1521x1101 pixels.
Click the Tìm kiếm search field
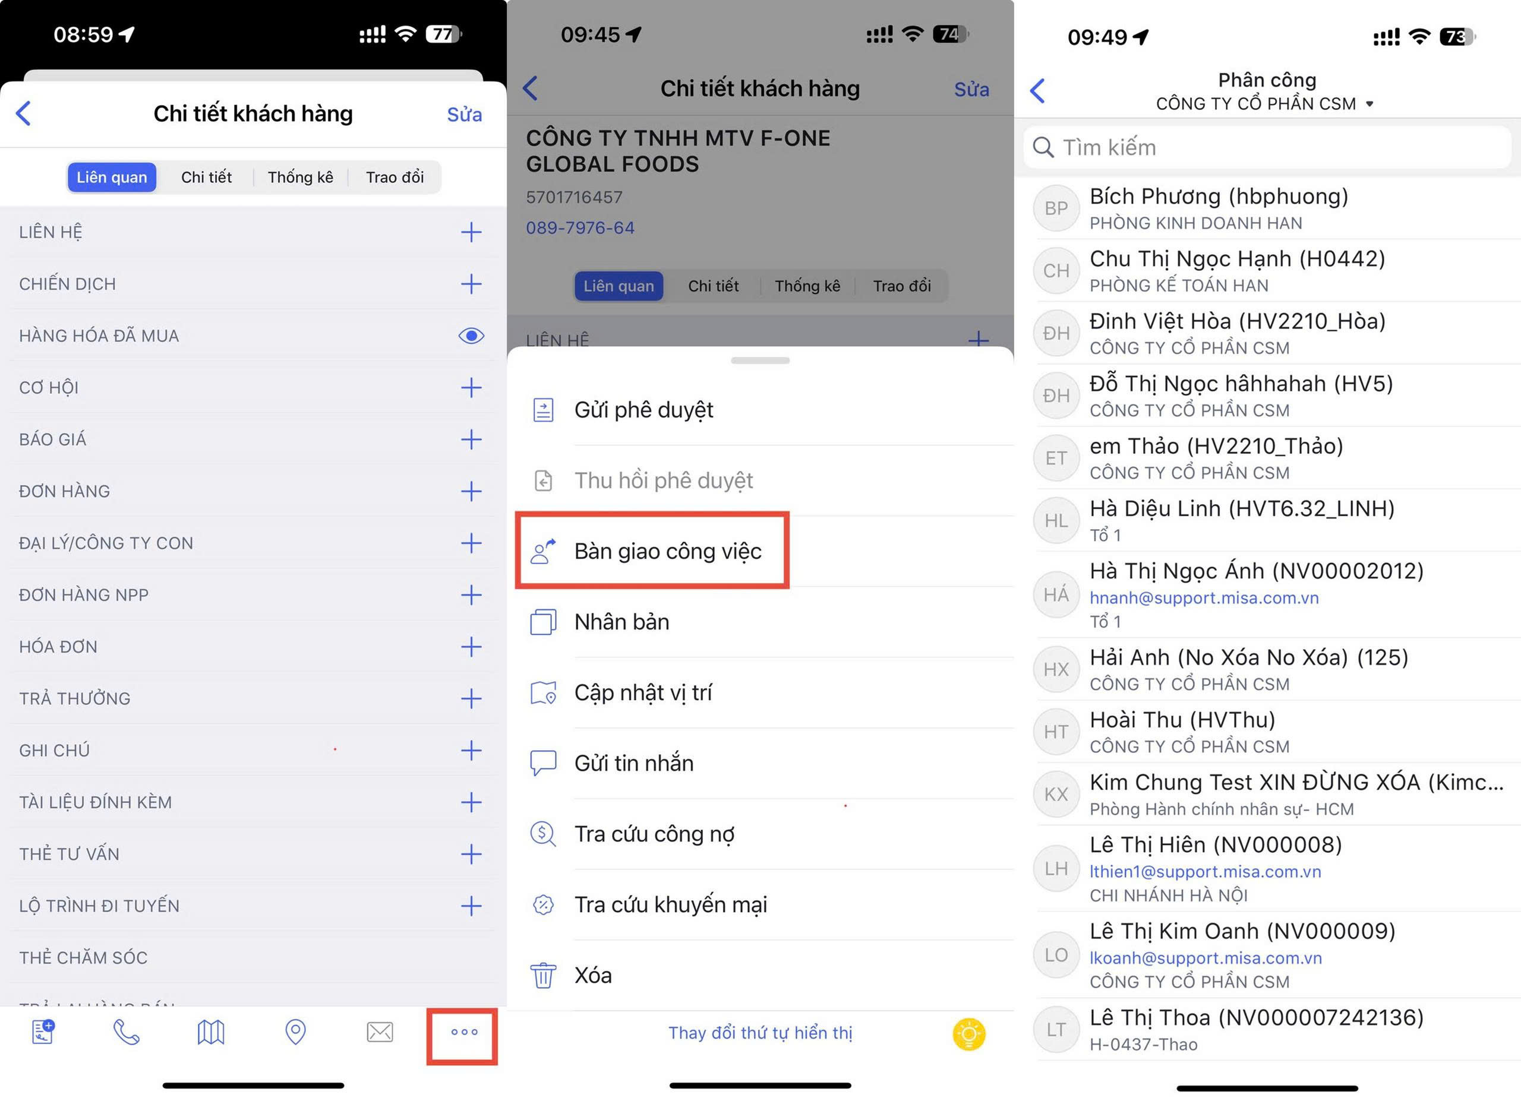click(1267, 147)
